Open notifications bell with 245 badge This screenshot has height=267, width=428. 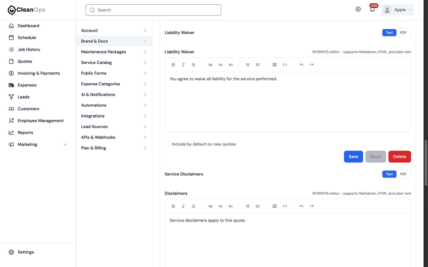(372, 9)
